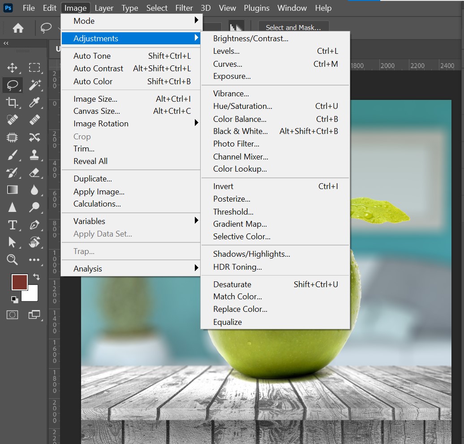Choose Invert adjustment

coord(275,186)
